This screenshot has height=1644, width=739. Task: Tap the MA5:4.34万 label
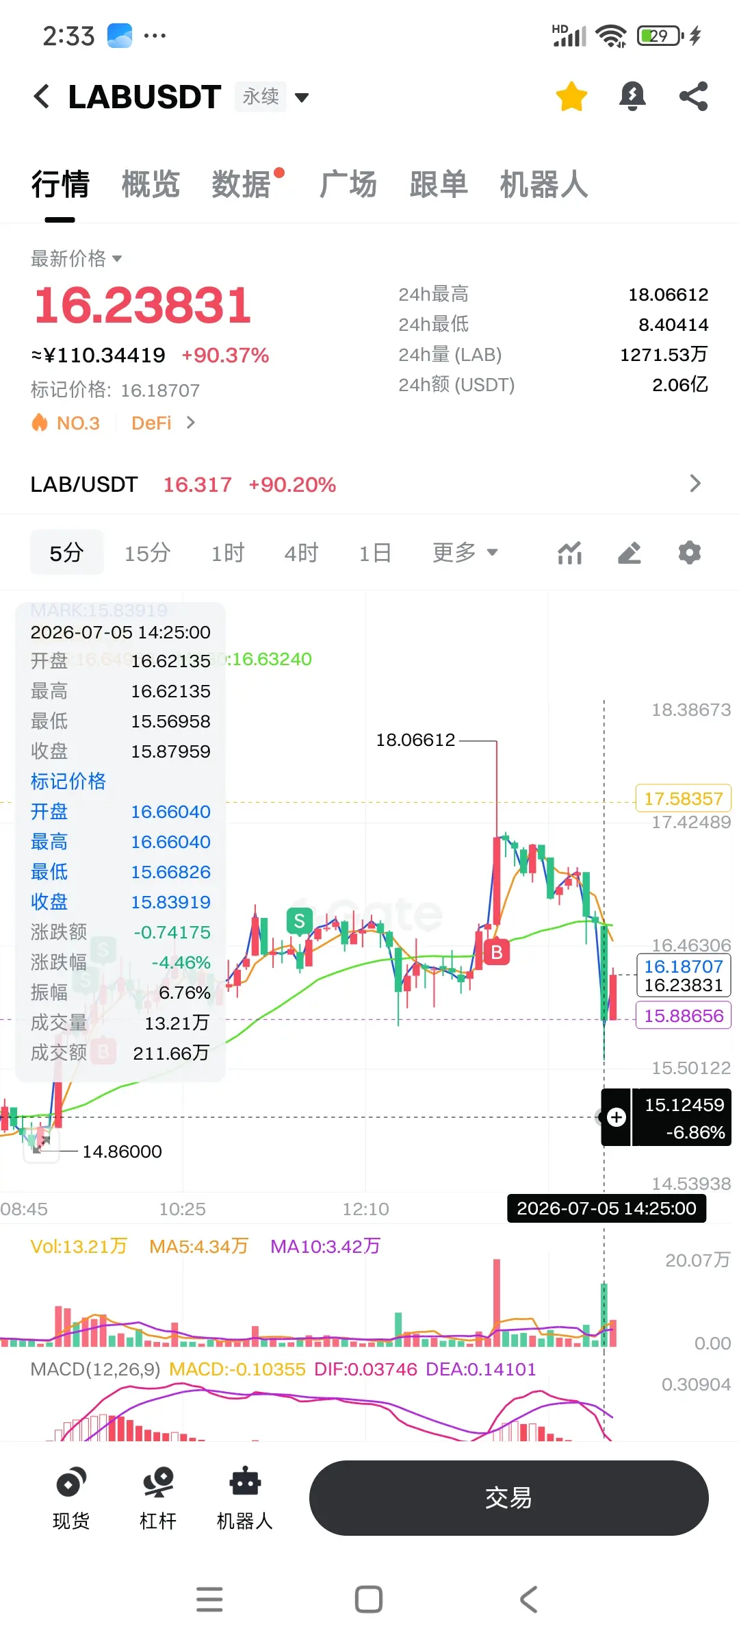[198, 1246]
